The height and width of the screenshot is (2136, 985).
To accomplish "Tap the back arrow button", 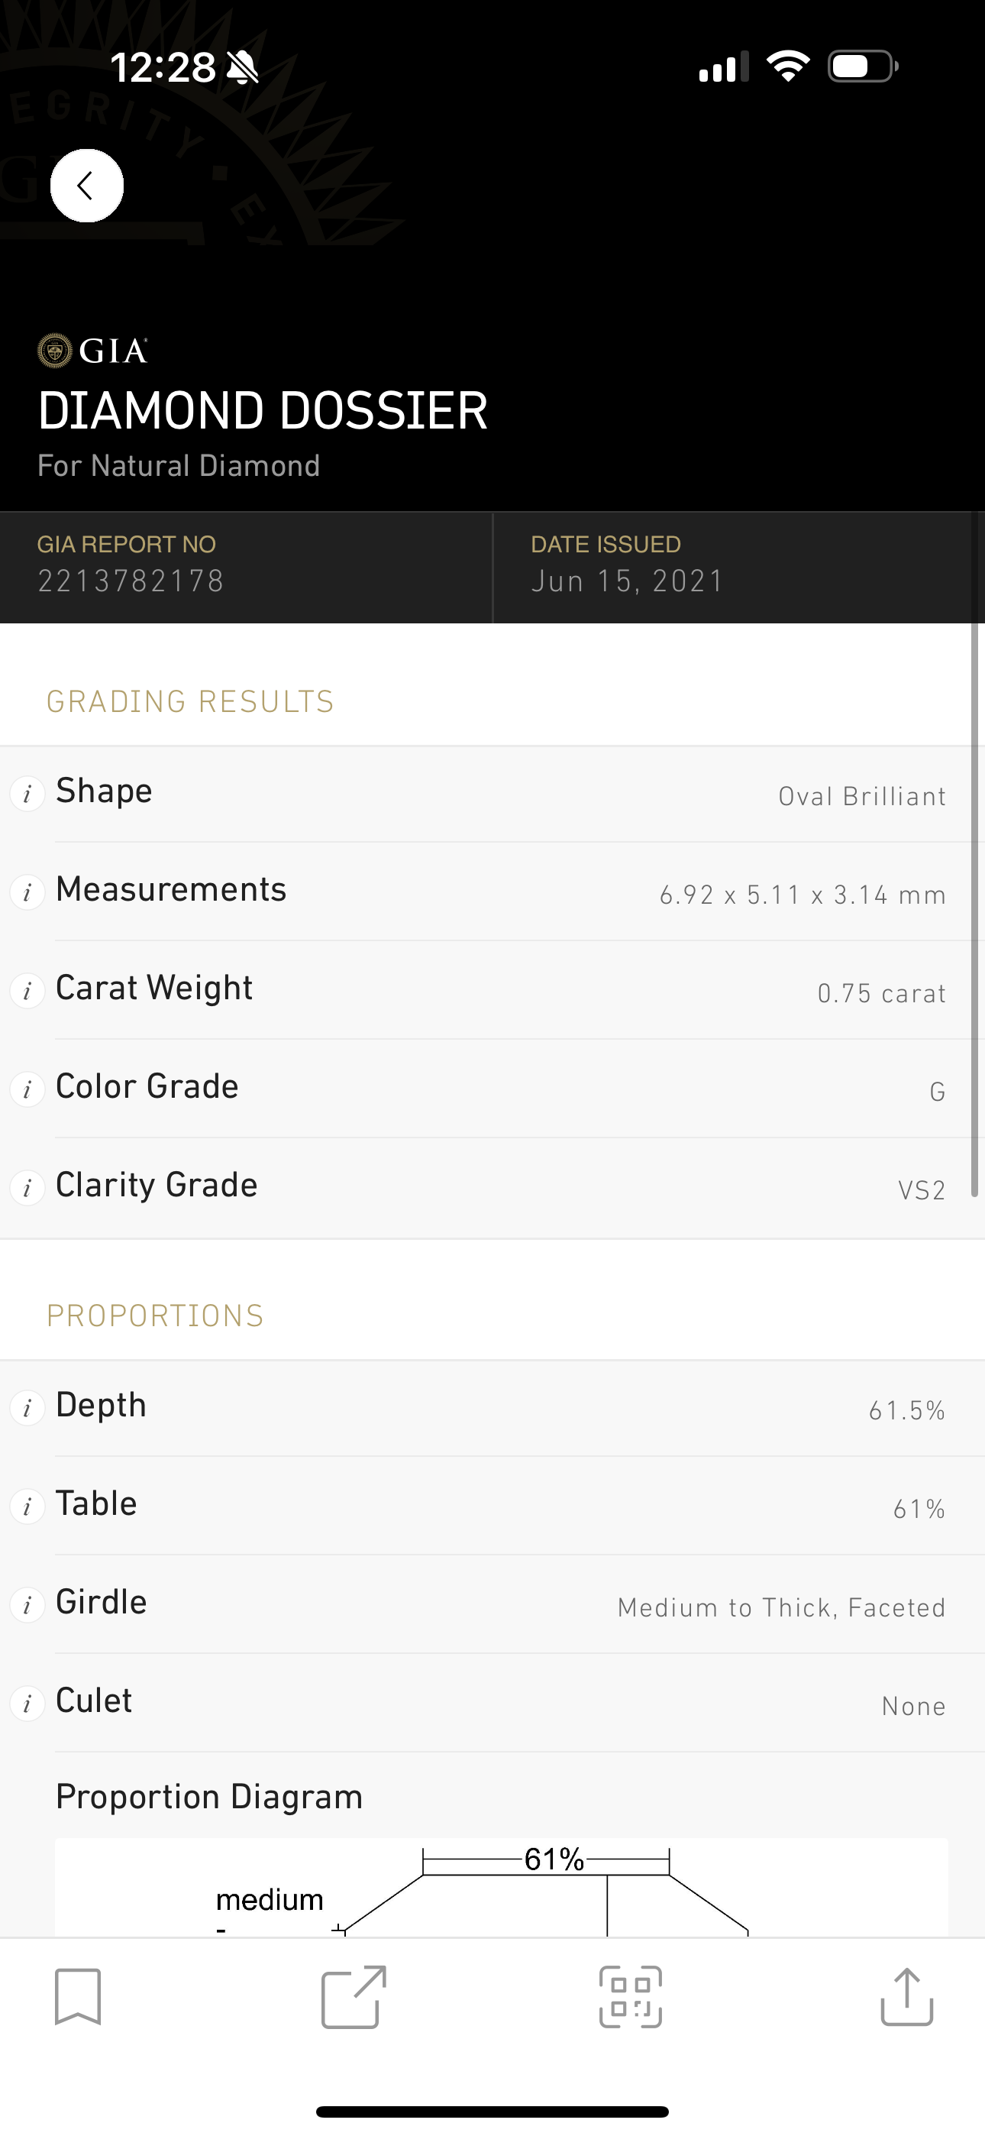I will coord(87,186).
